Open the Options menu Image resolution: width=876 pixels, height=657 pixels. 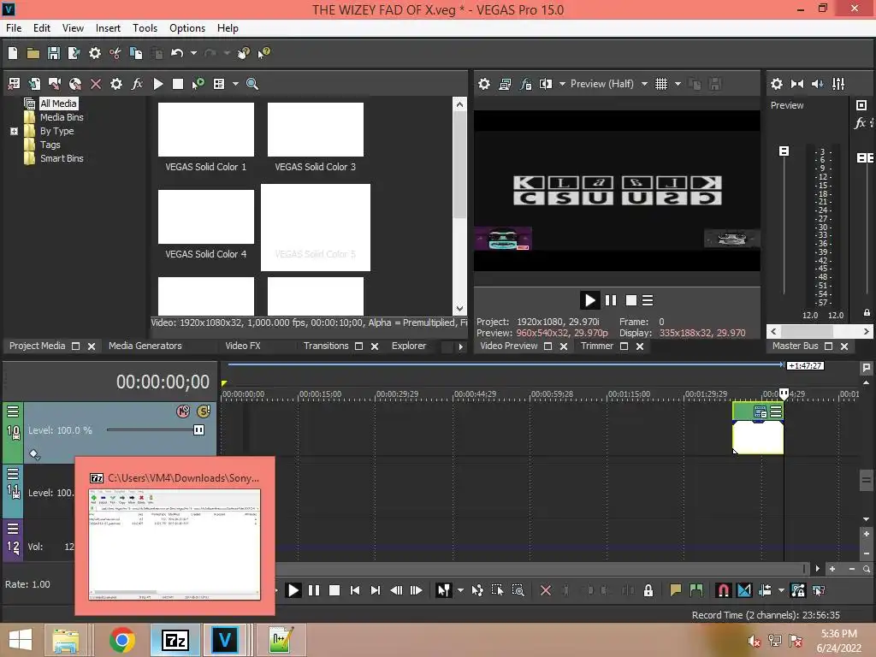click(x=187, y=28)
